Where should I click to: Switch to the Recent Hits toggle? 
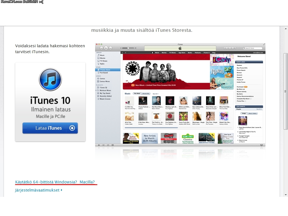coord(146,94)
